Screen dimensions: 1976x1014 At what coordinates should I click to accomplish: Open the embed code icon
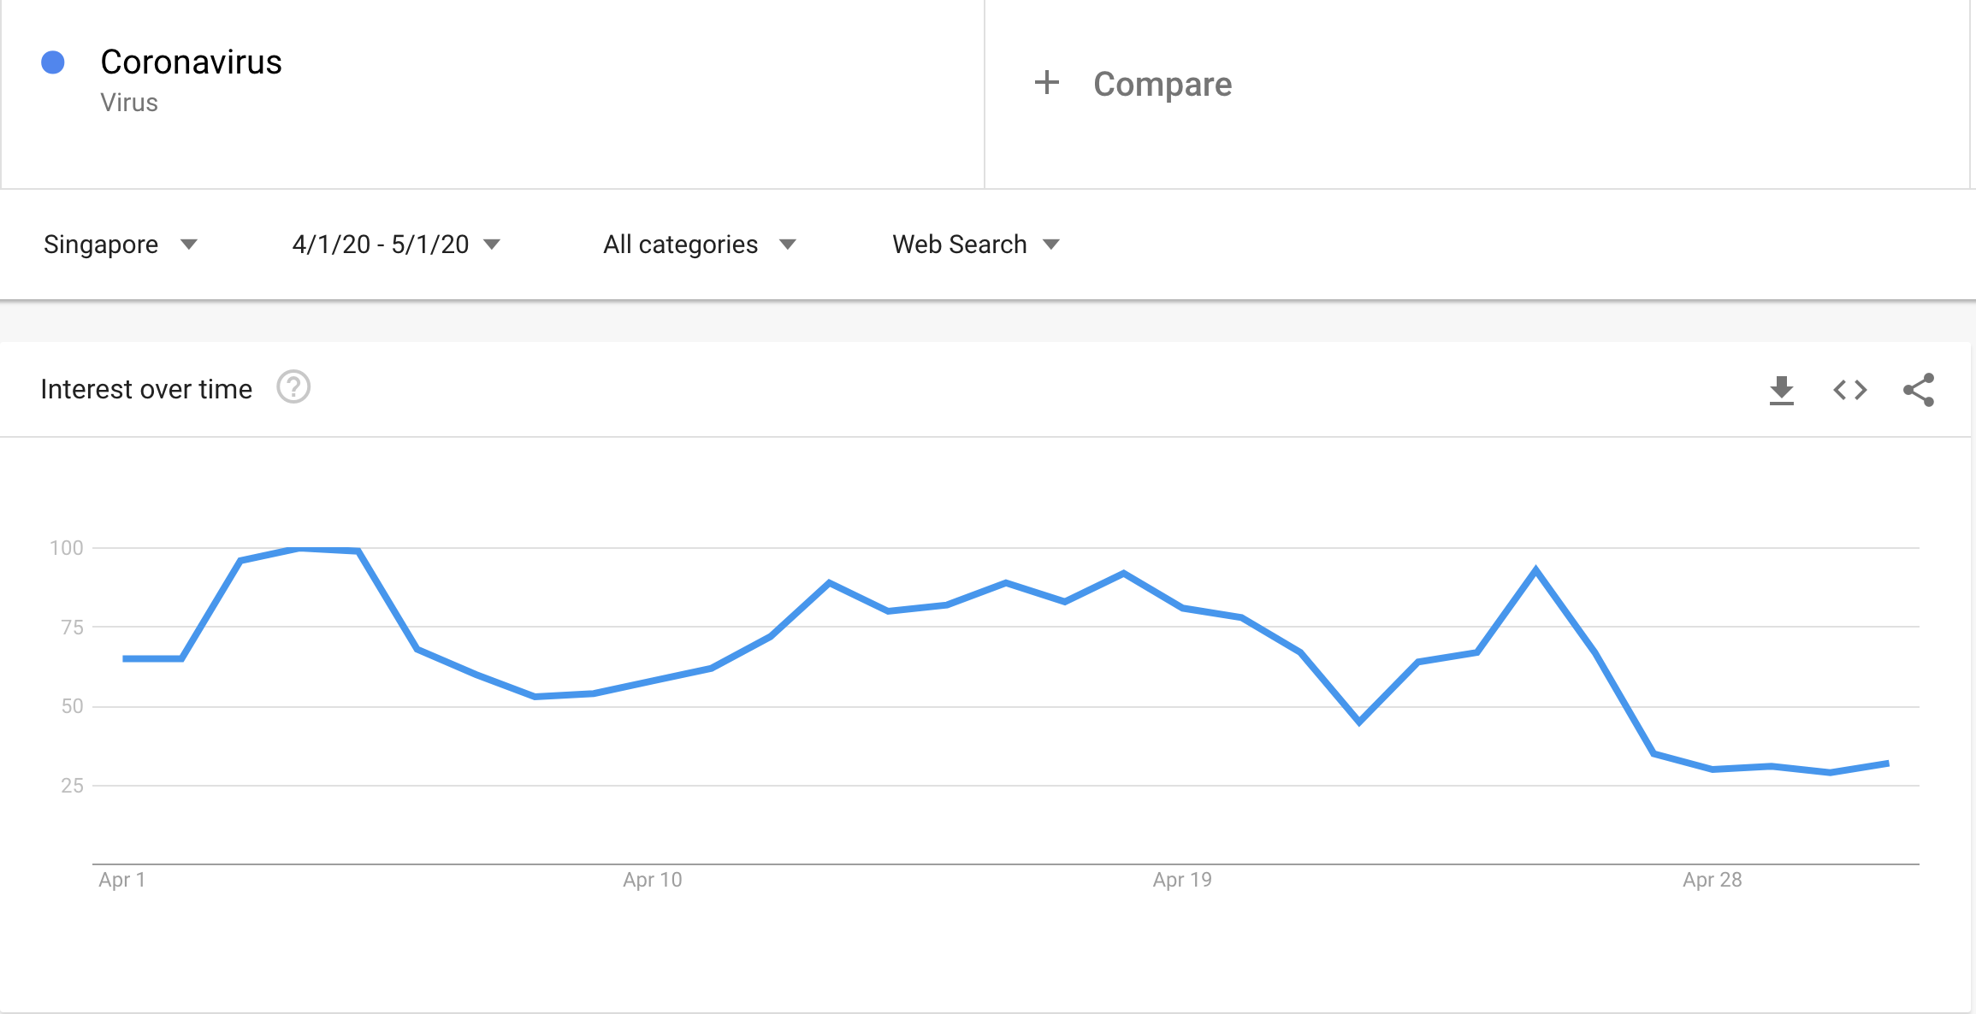tap(1849, 390)
